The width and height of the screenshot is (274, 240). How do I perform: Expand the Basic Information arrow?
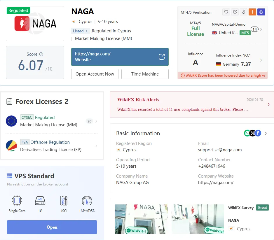(x=266, y=133)
